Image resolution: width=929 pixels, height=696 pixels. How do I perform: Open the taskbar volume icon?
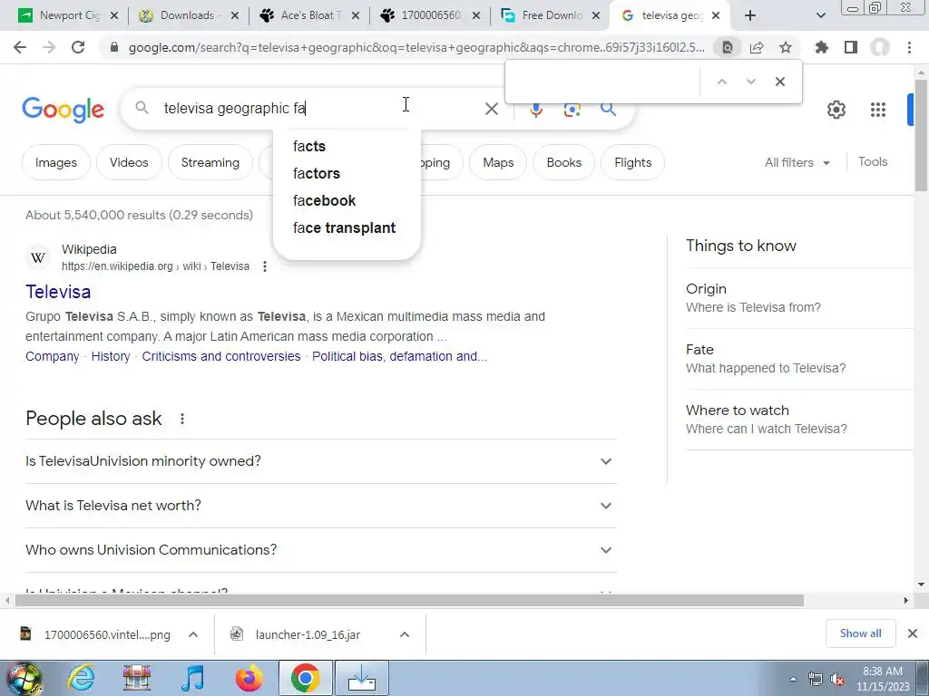coord(837,679)
